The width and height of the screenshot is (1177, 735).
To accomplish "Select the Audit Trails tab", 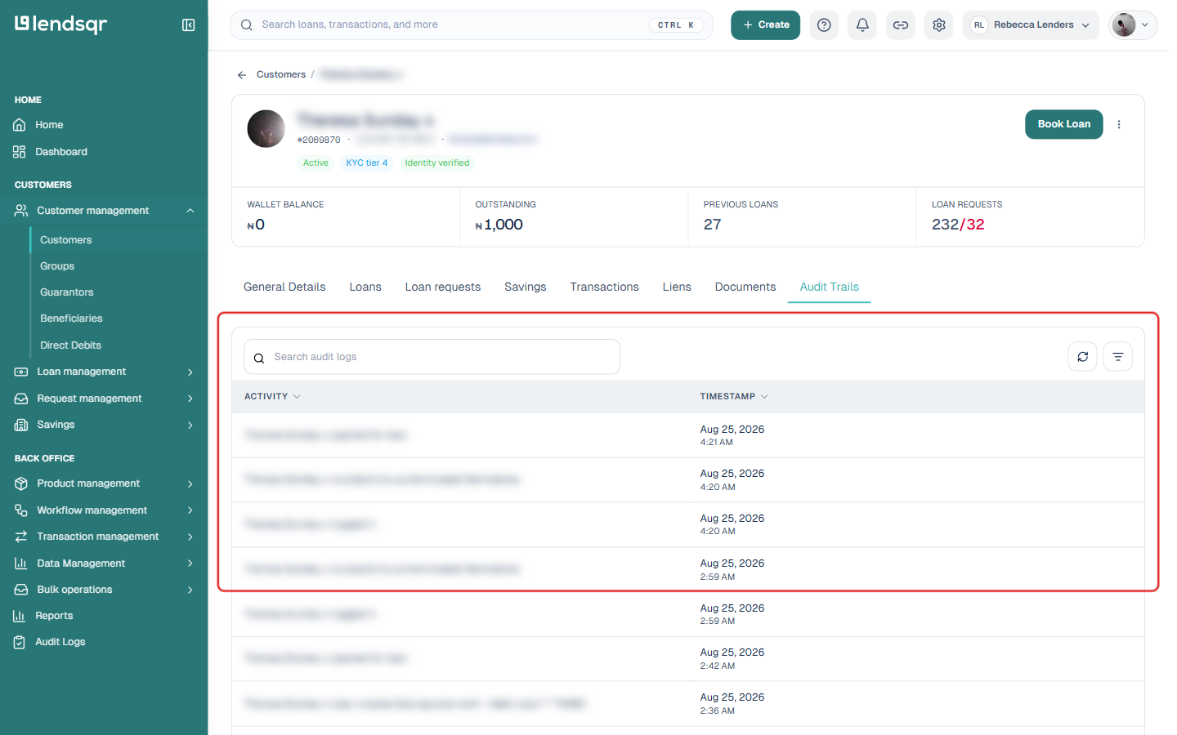I will (830, 287).
